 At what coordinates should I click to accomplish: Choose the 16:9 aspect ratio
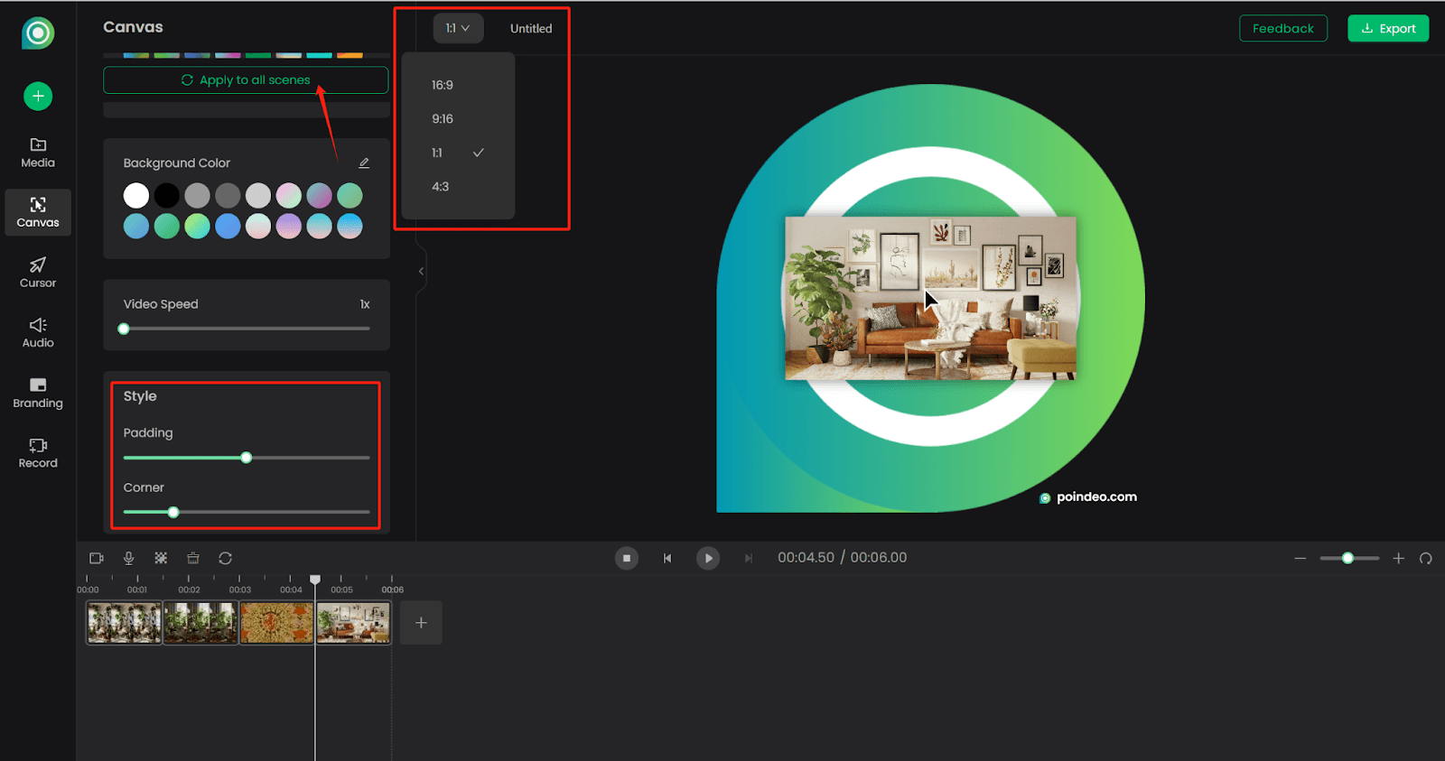[x=458, y=85]
